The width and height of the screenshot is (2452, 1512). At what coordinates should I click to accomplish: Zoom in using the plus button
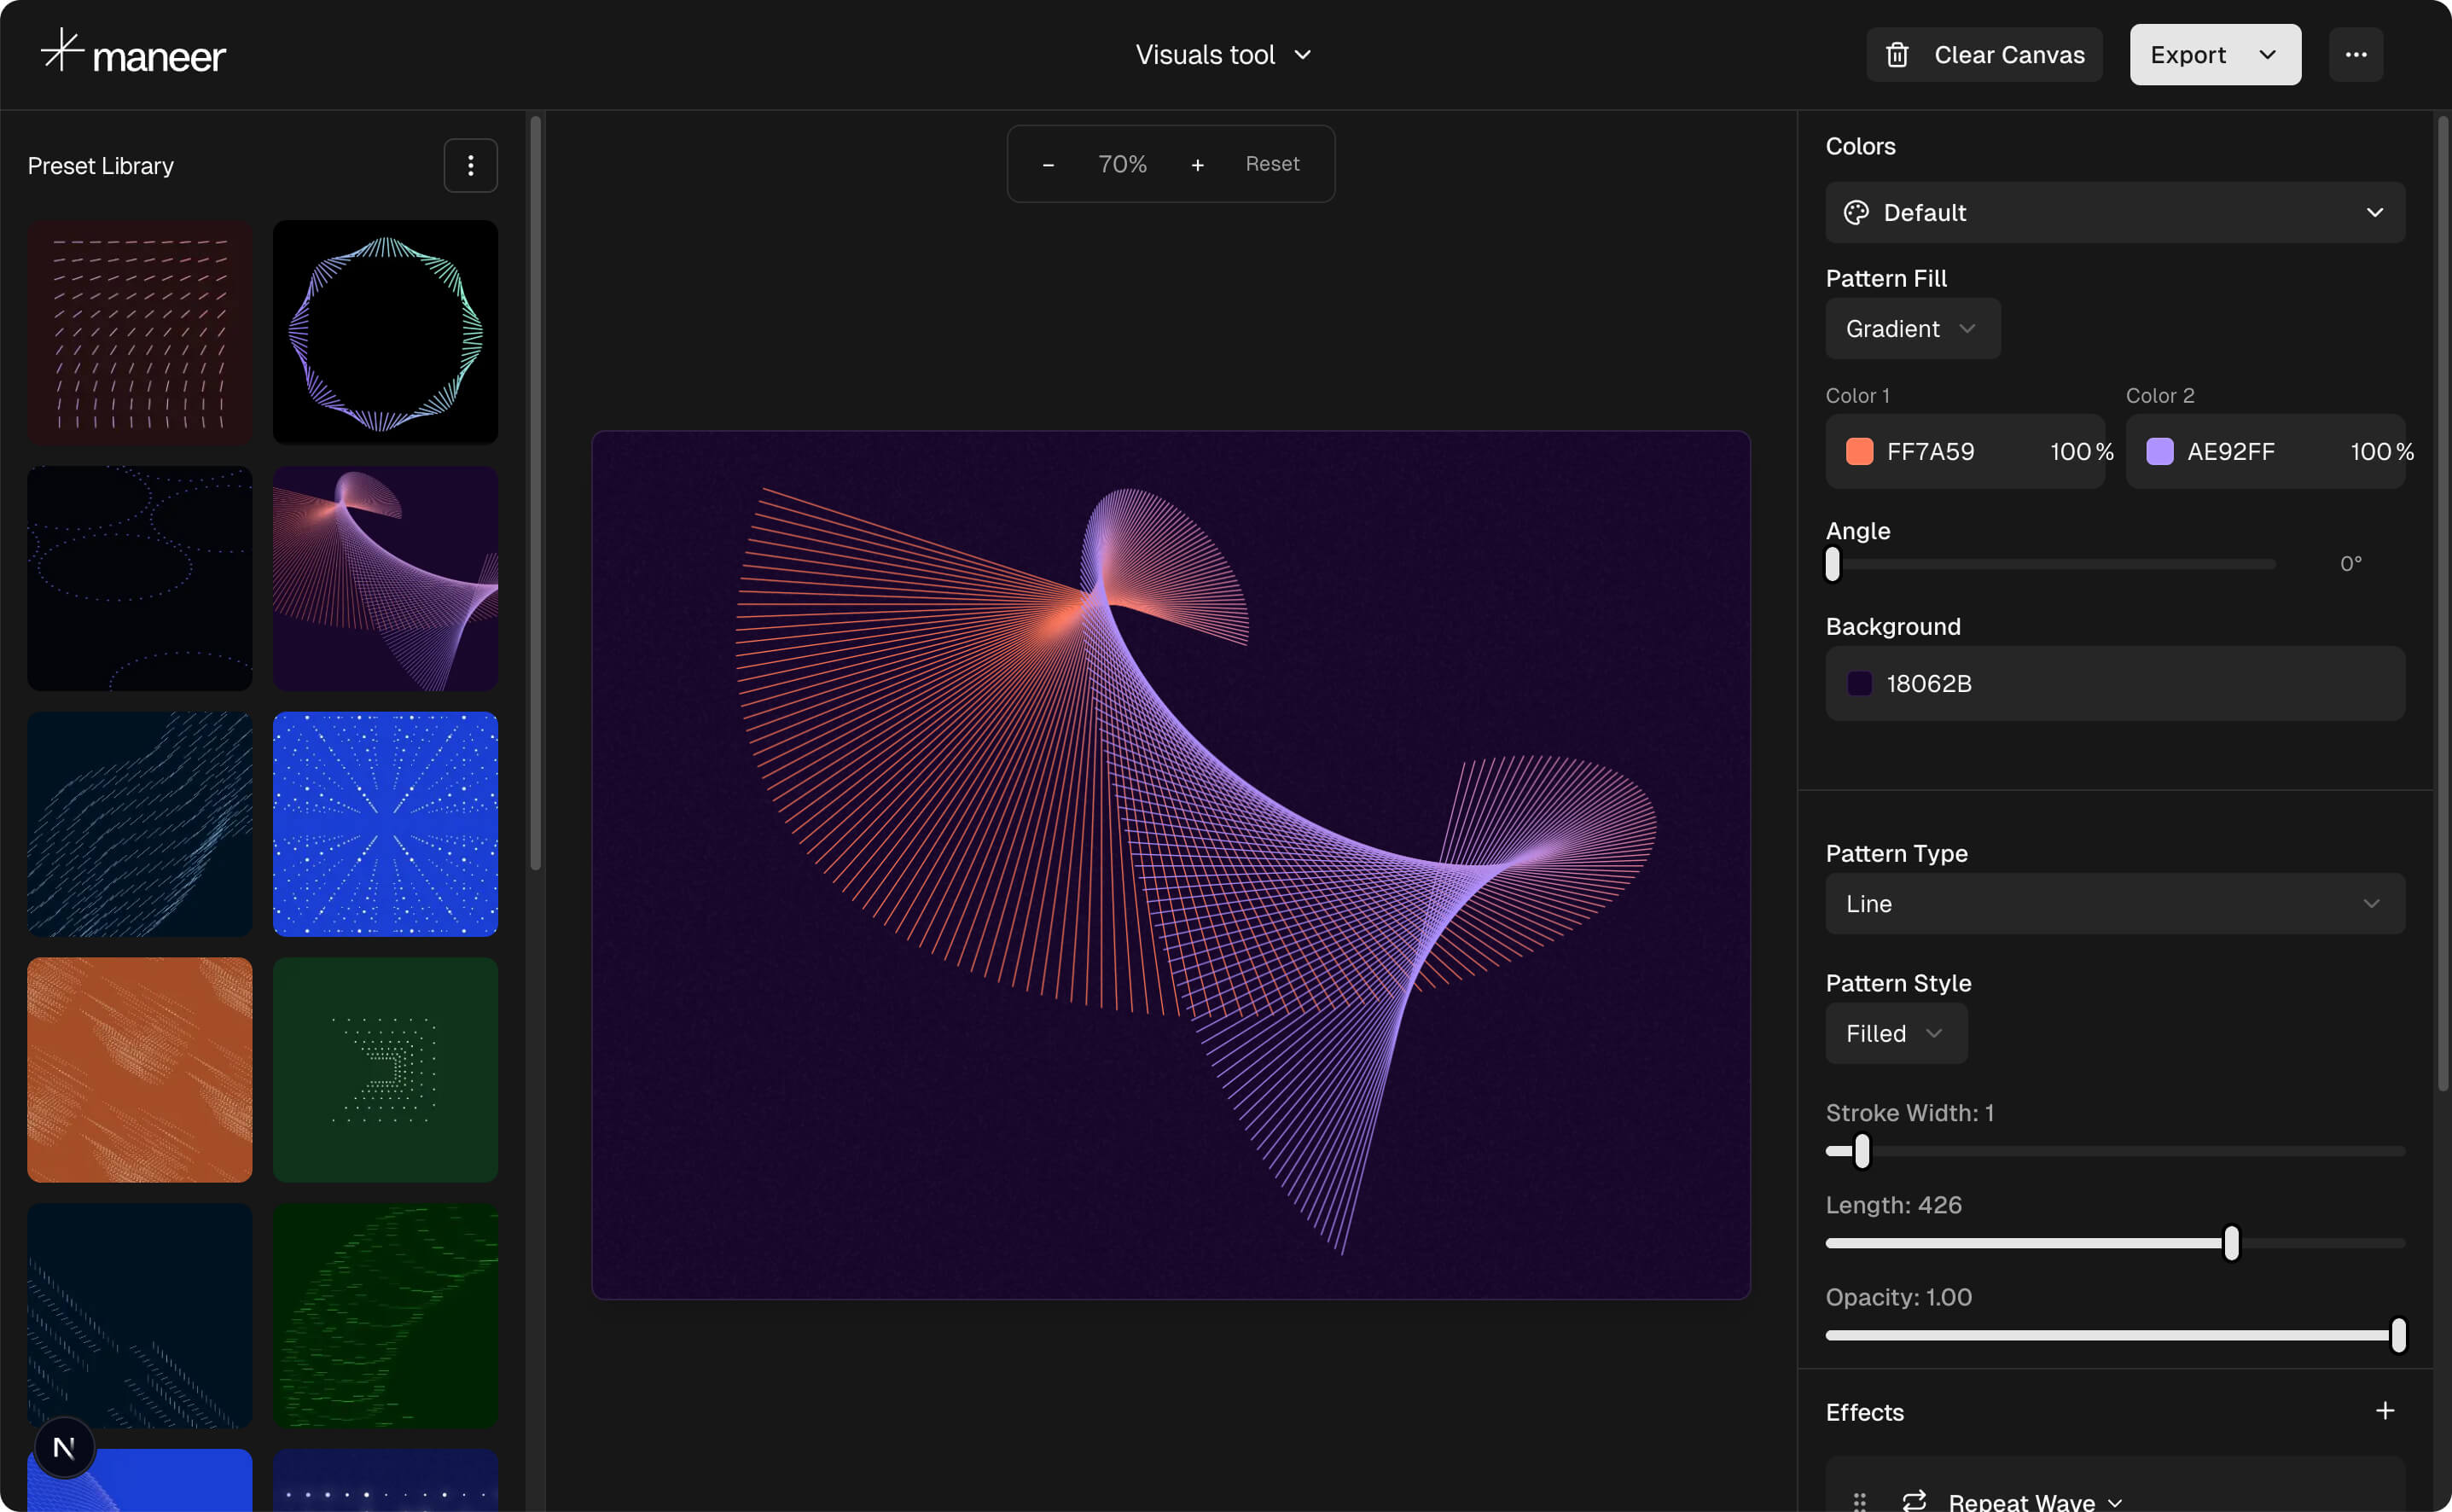1196,164
